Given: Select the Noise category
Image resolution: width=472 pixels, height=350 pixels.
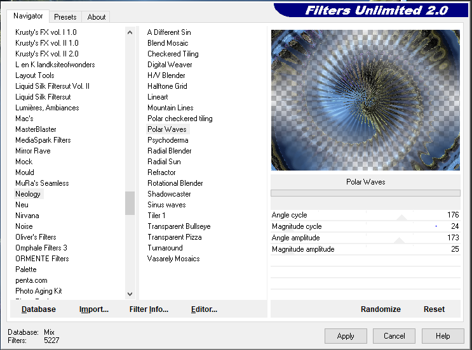Looking at the screenshot, I should [x=24, y=226].
